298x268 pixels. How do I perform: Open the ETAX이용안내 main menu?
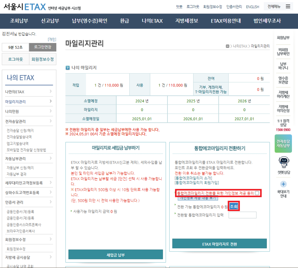[226, 21]
